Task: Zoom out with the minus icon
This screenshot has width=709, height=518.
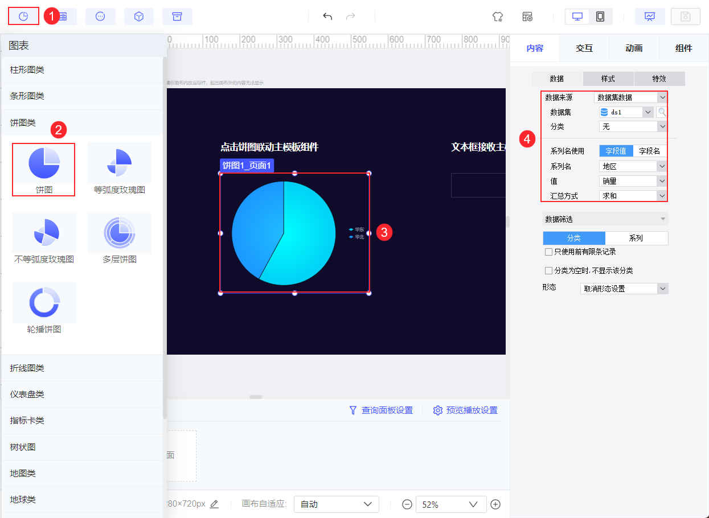Action: pos(407,504)
